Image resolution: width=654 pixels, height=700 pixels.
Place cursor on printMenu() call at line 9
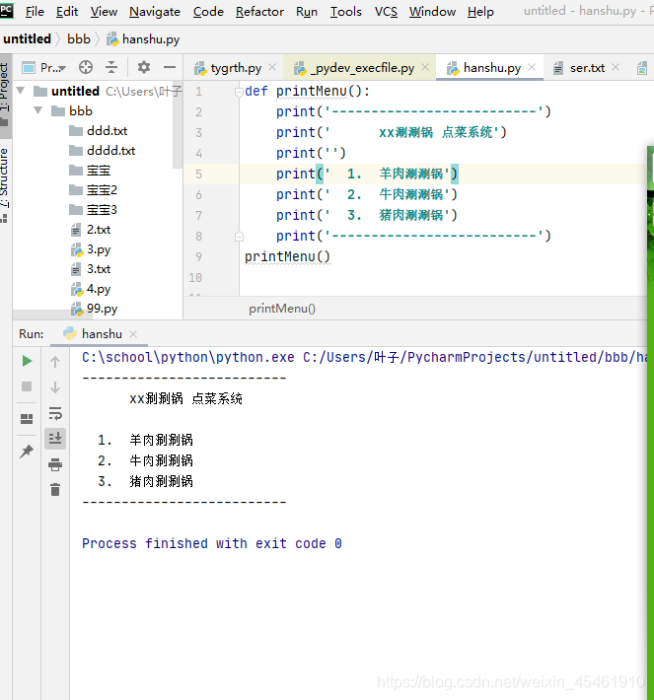pyautogui.click(x=287, y=256)
